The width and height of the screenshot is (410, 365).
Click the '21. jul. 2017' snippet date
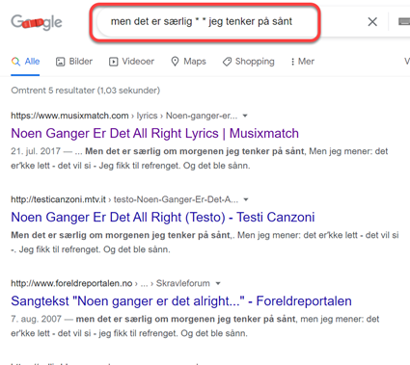coord(36,151)
